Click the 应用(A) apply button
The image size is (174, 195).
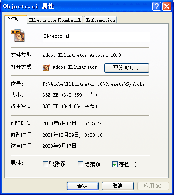[x=153, y=186]
